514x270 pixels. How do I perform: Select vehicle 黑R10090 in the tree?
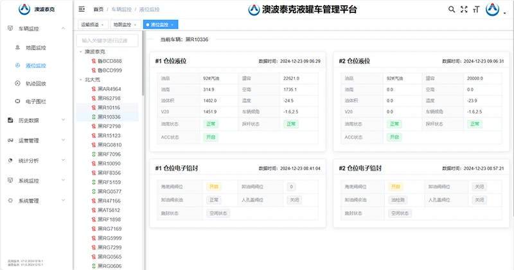tap(109, 164)
